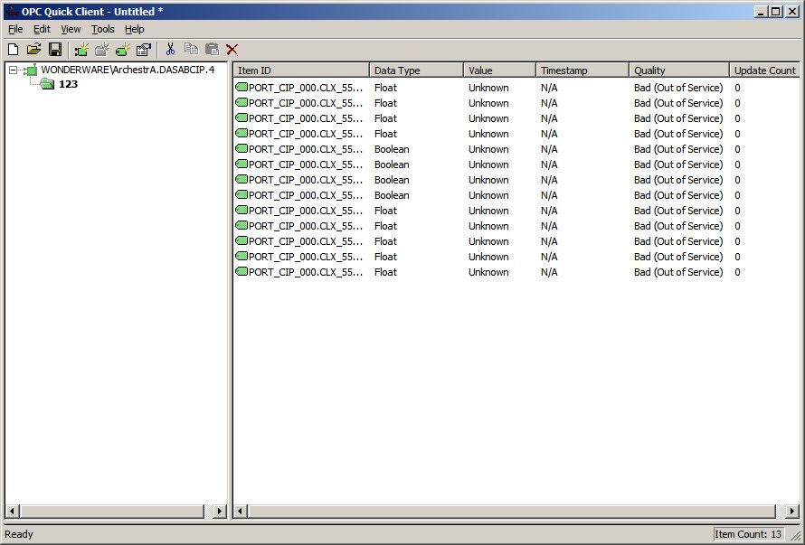Image resolution: width=805 pixels, height=545 pixels.
Task: Sort by the Item ID column header
Action: coord(300,70)
